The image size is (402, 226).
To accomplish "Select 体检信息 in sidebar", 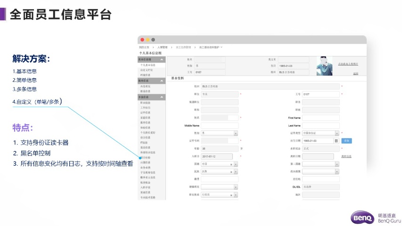I will 145,128.
